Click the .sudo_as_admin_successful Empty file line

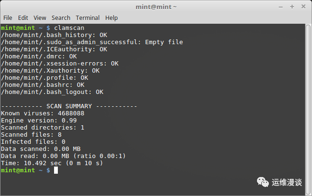click(92, 42)
